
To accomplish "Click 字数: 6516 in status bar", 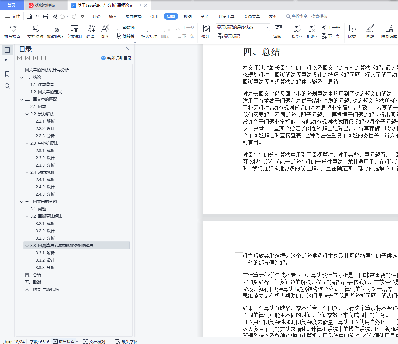I will 39,342.
